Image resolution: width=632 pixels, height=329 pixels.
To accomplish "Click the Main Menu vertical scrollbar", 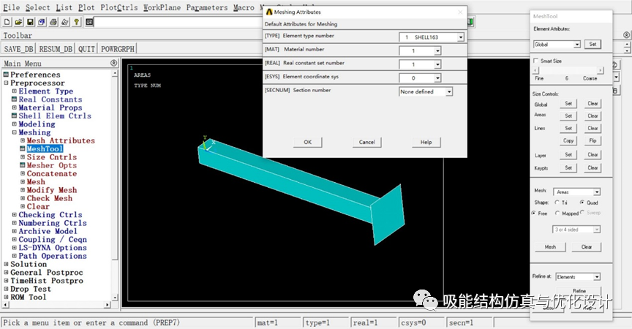I will [x=115, y=185].
